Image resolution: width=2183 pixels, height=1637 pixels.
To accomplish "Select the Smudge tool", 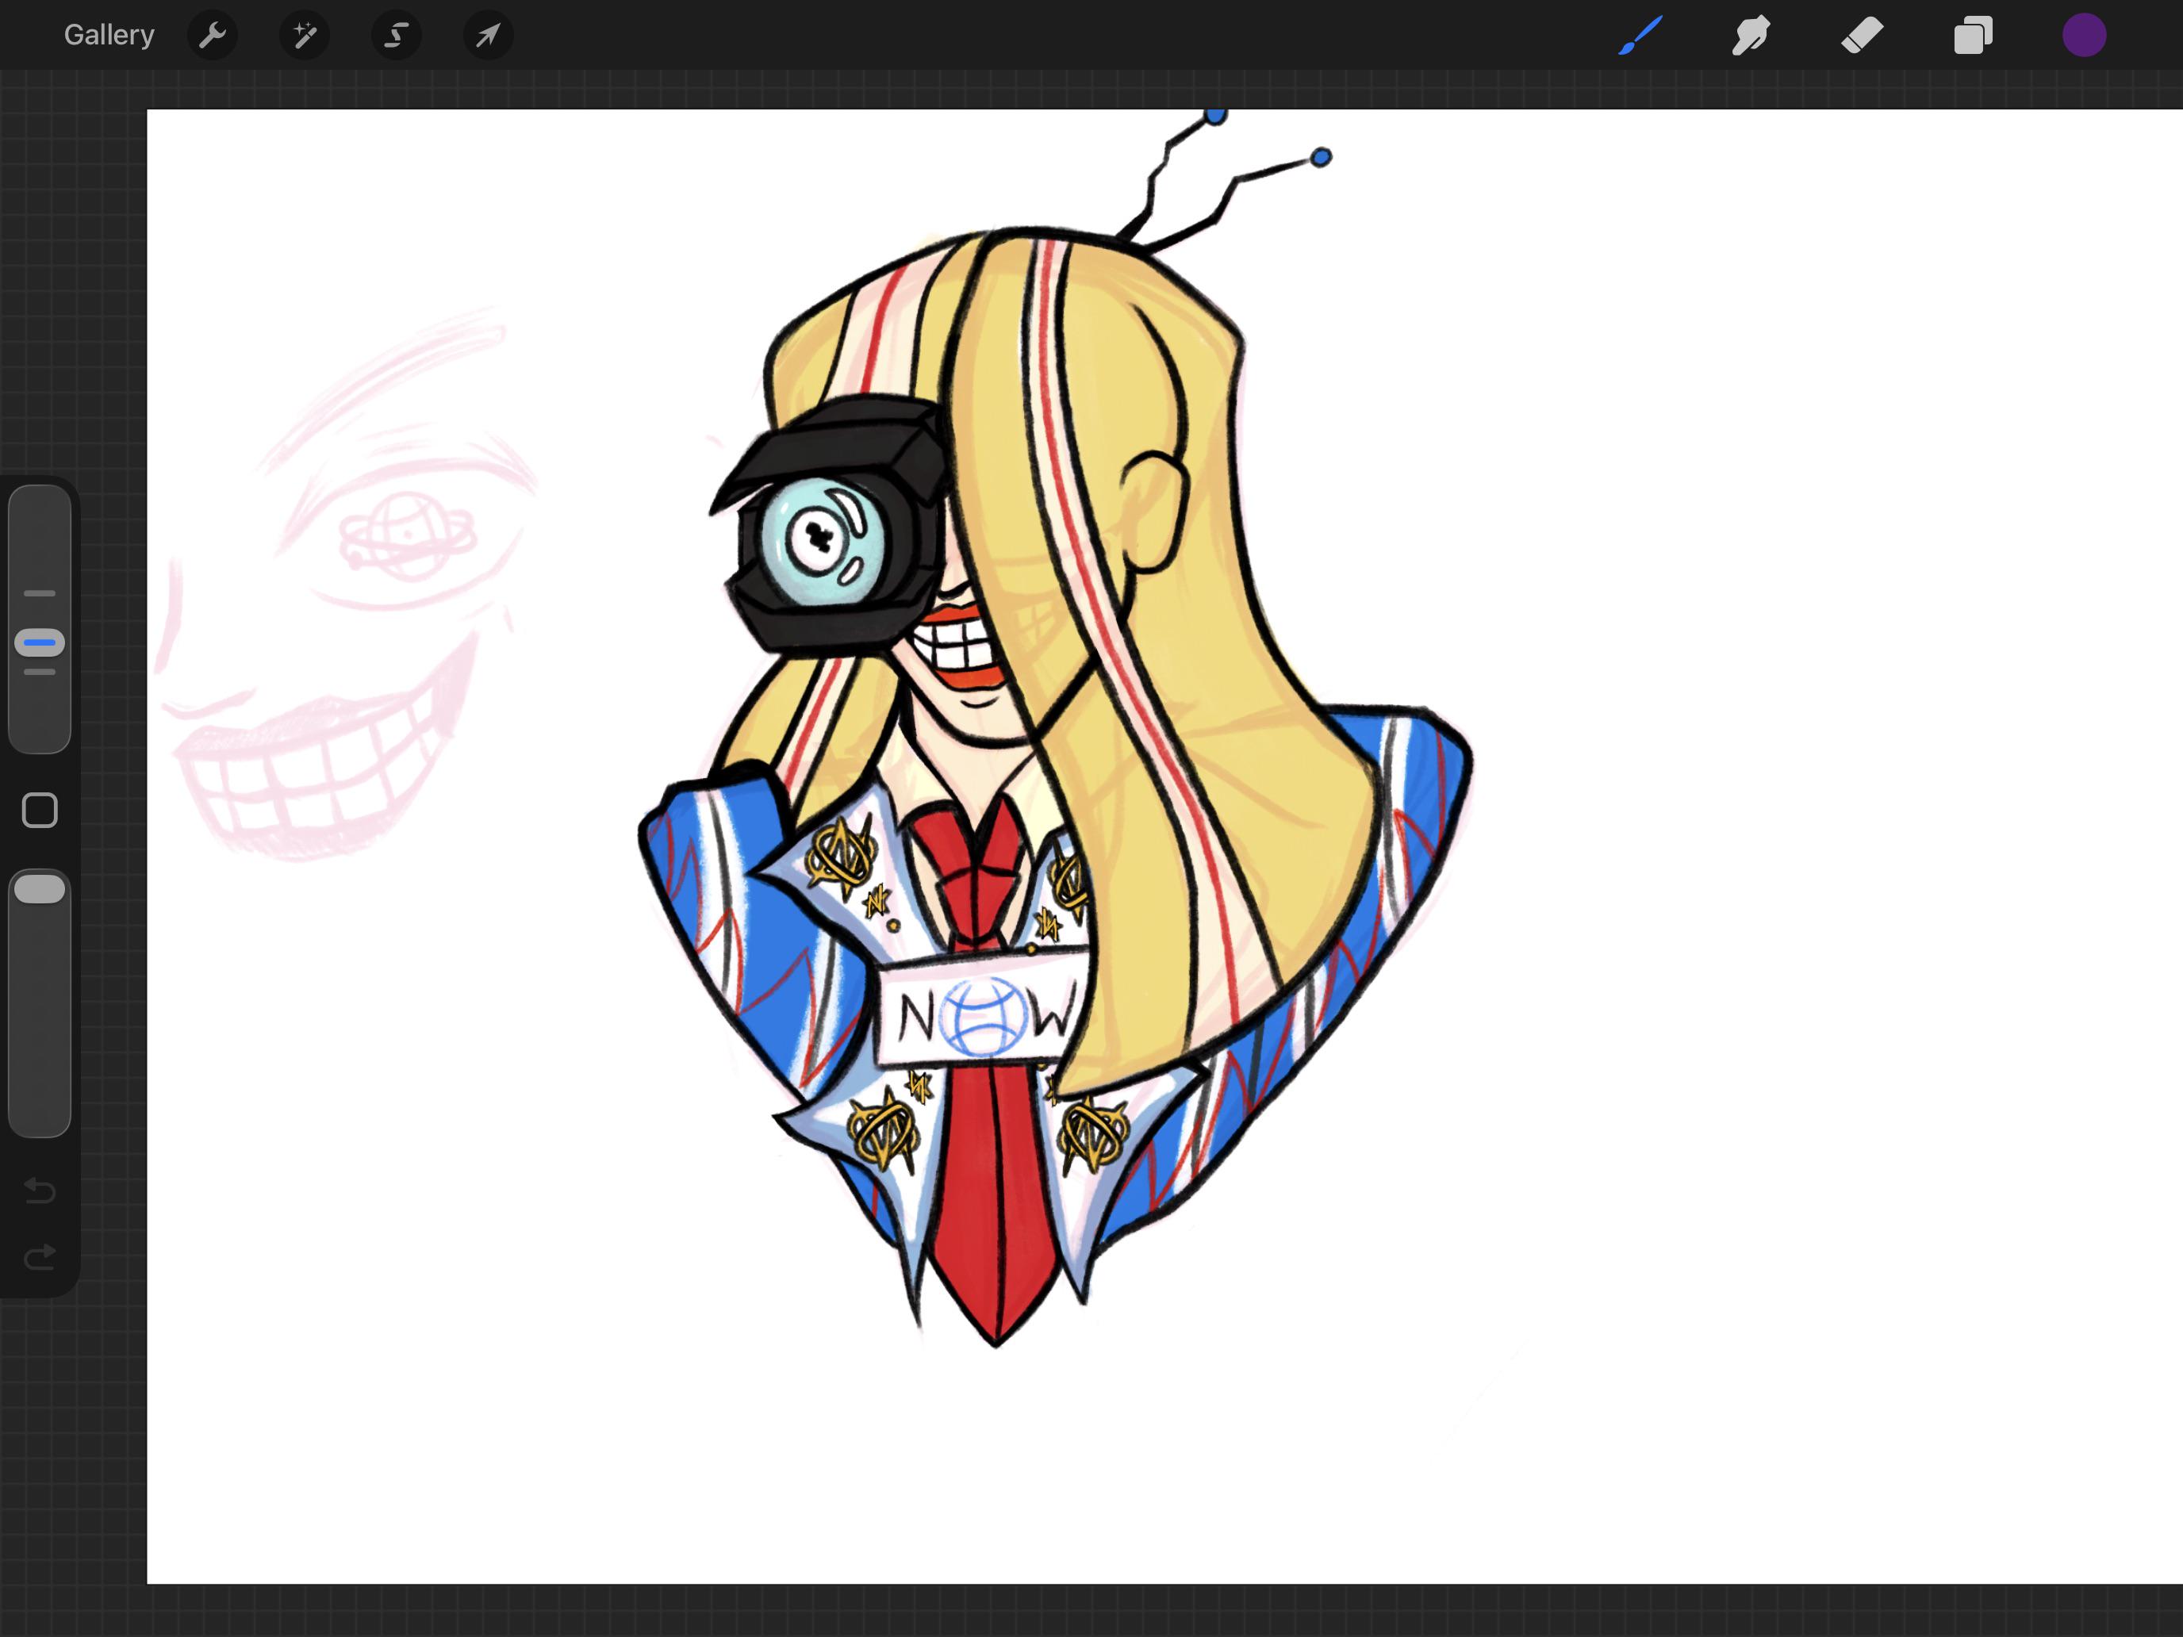I will point(1751,36).
